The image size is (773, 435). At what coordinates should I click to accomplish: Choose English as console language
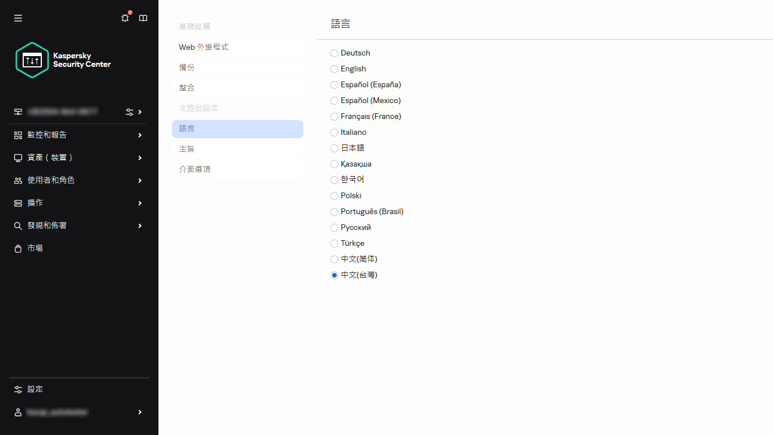coord(334,69)
